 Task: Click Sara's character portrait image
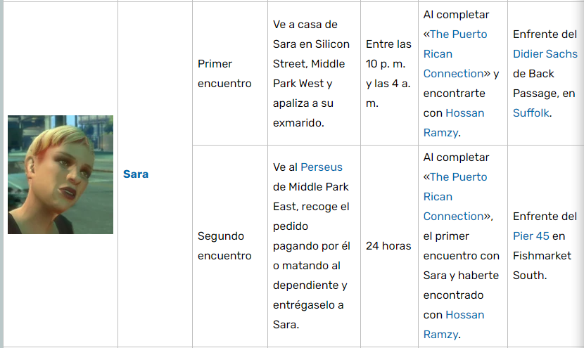coord(60,174)
